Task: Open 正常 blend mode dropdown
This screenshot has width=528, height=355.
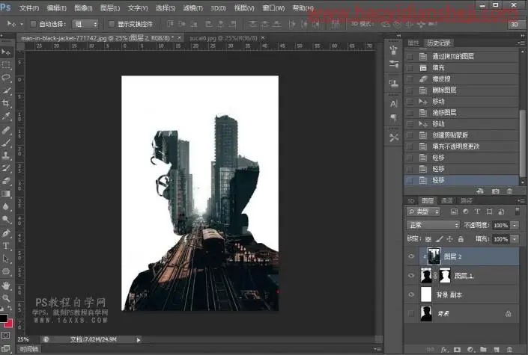Action: click(x=433, y=225)
